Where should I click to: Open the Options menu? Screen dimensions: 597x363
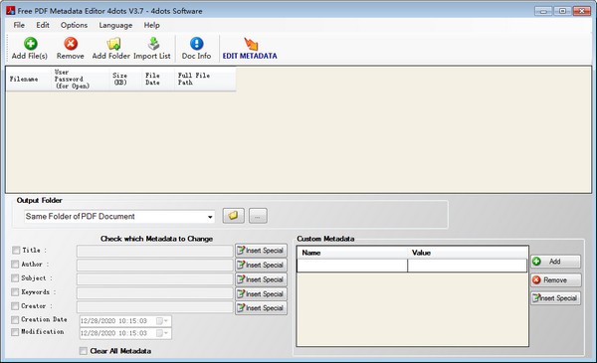click(75, 25)
